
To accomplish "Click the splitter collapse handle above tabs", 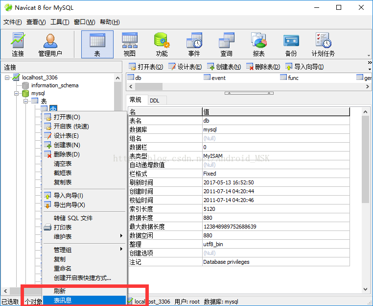I will 249,93.
